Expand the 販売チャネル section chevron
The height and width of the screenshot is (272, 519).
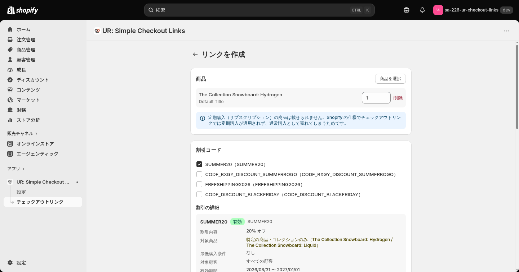(x=36, y=134)
